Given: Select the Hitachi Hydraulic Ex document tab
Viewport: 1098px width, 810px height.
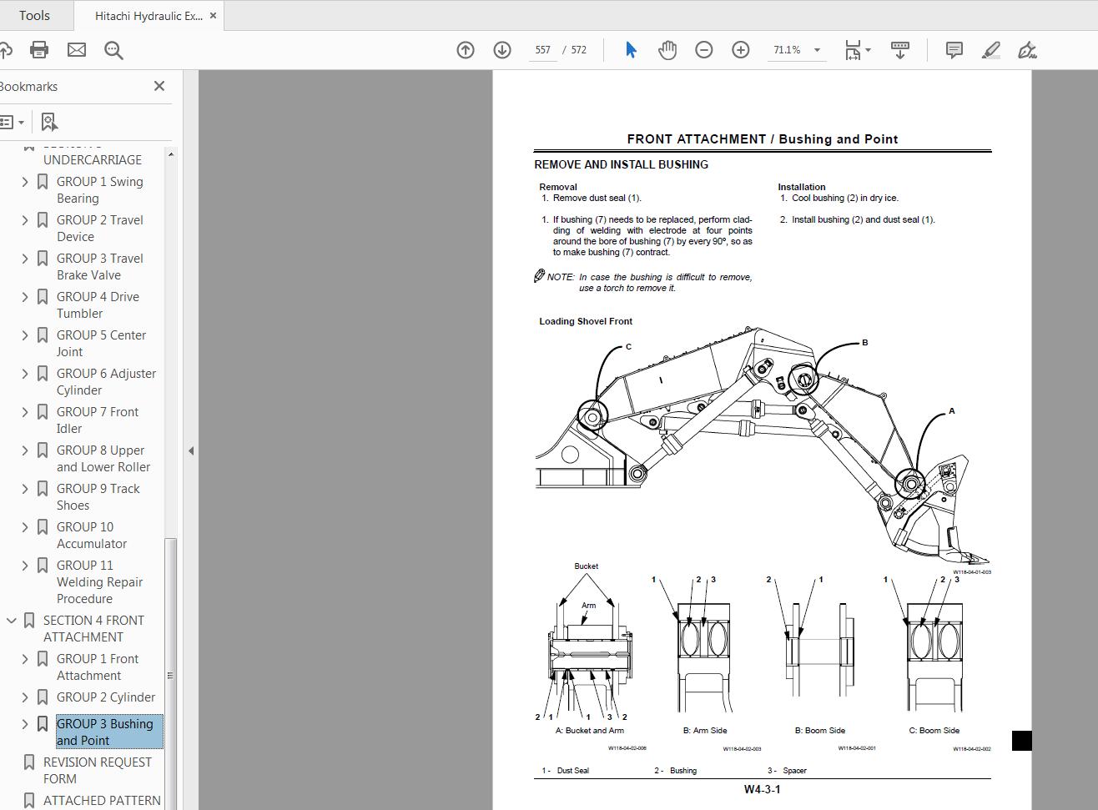Looking at the screenshot, I should coord(142,15).
